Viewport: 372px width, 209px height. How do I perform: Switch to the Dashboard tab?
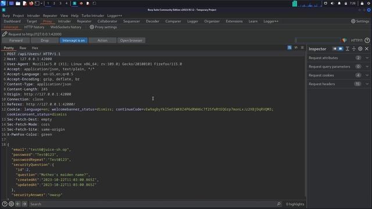(12, 21)
